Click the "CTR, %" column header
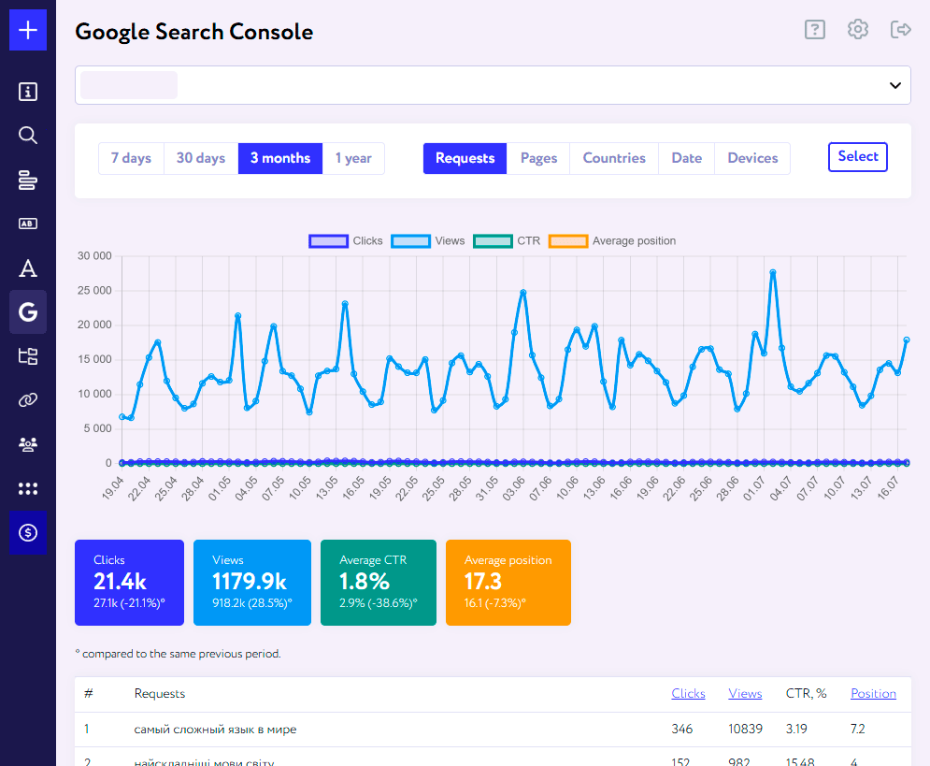 click(806, 693)
